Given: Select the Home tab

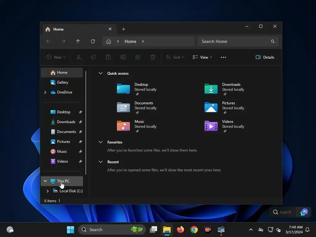Looking at the screenshot, I should 79,29.
